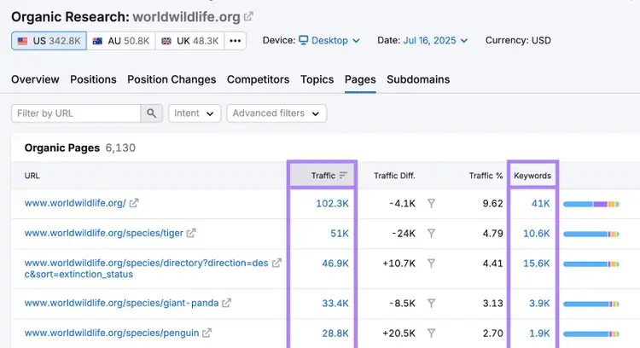Click the desktop monitor device icon
This screenshot has width=640, height=348.
[x=303, y=40]
